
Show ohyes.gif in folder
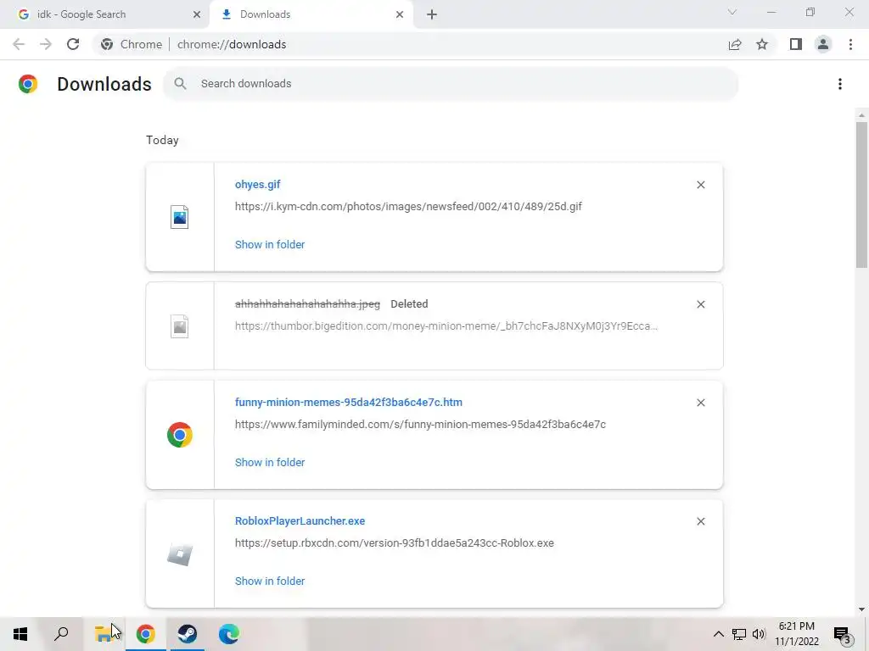[270, 245]
